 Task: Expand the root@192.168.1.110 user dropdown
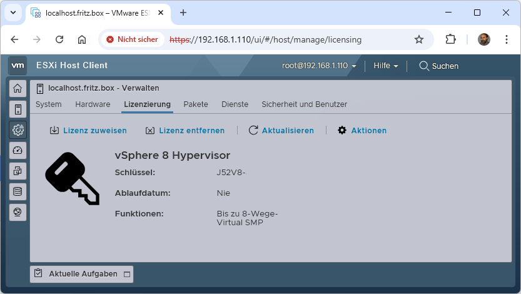(x=319, y=66)
